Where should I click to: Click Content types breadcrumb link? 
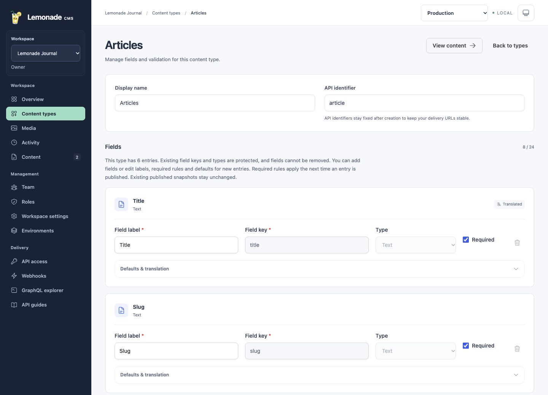(x=166, y=13)
